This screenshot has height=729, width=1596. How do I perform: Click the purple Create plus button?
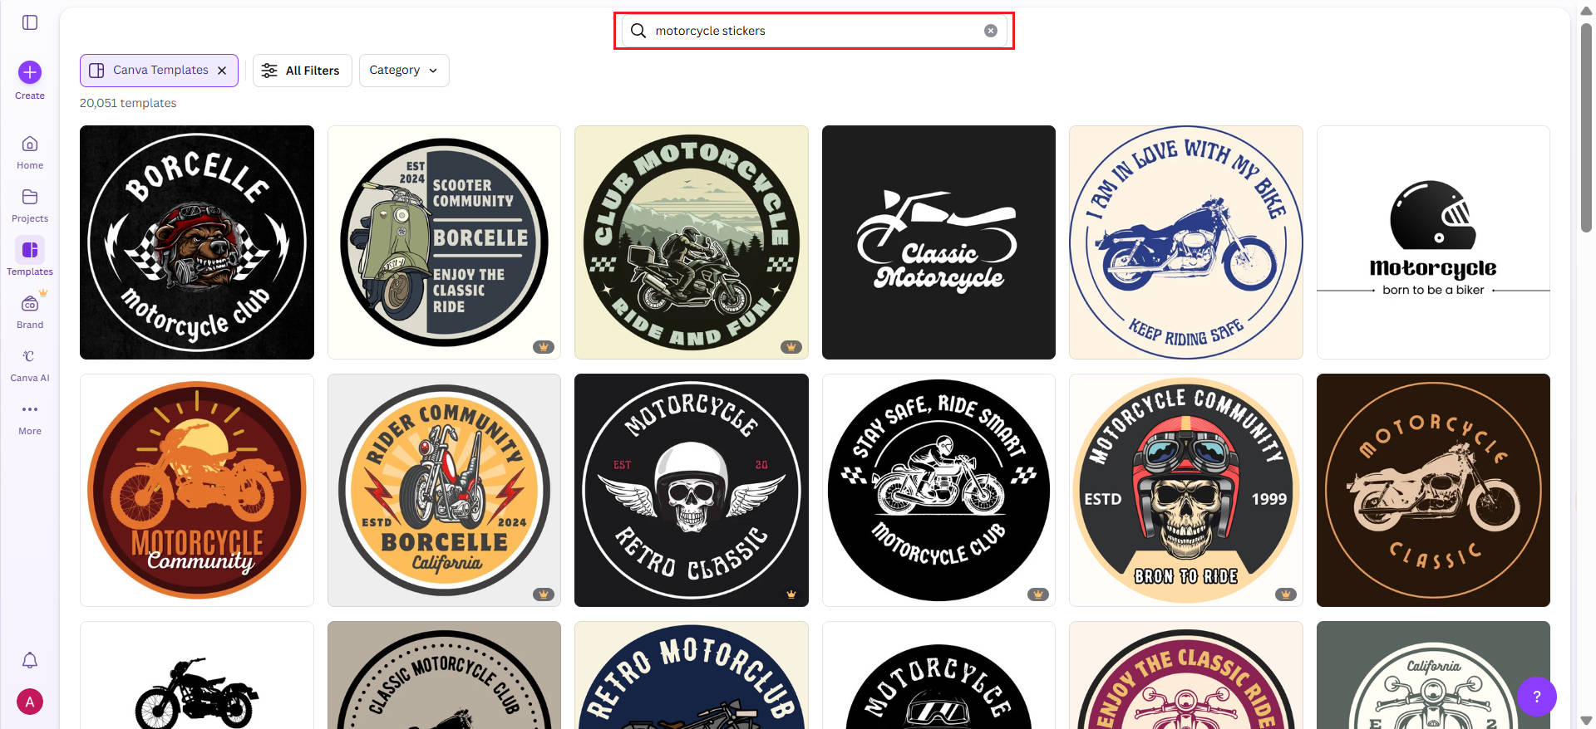(30, 72)
